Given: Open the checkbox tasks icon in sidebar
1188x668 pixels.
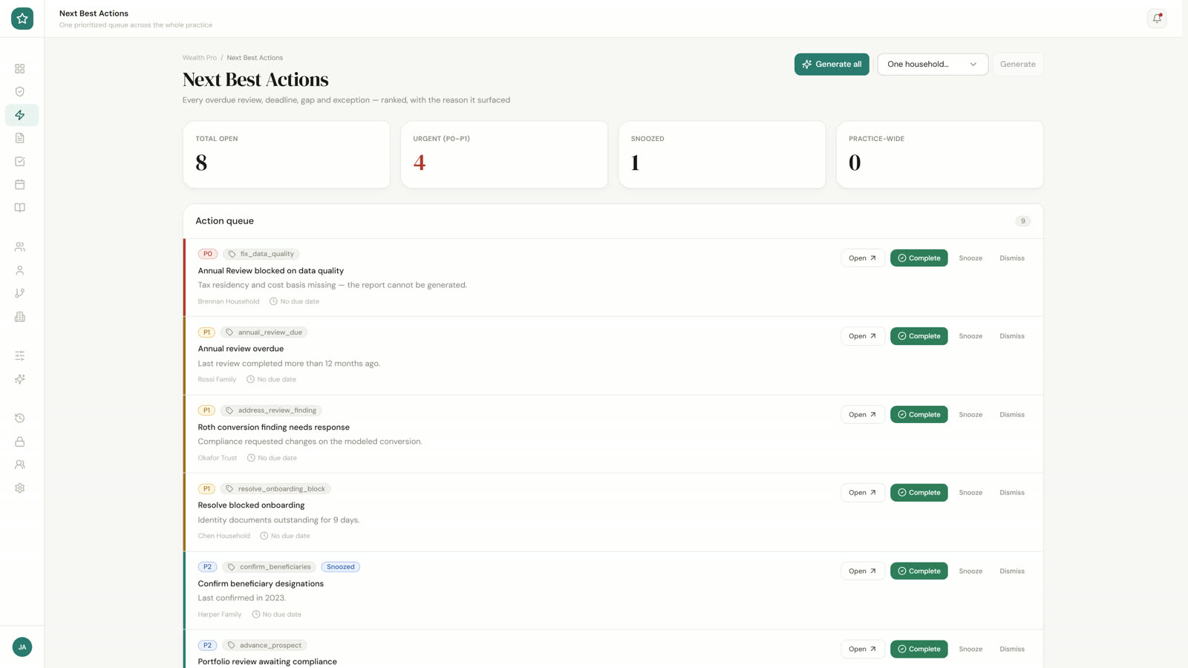Looking at the screenshot, I should click(20, 161).
